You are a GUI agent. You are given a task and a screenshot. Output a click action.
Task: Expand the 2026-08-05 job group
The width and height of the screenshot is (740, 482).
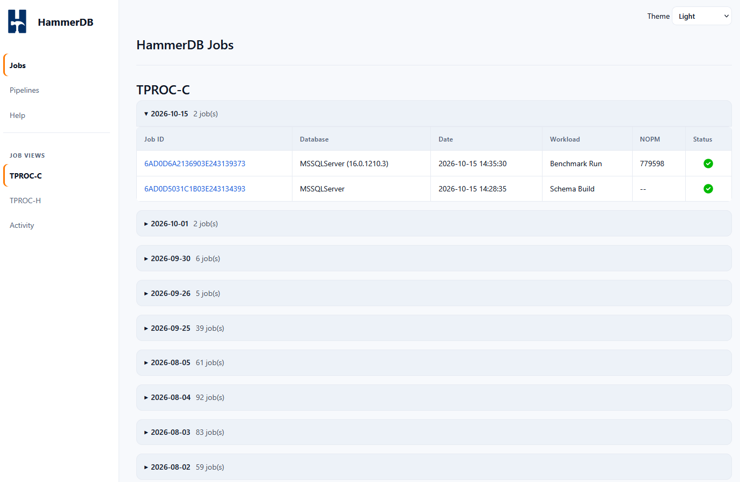(x=434, y=362)
